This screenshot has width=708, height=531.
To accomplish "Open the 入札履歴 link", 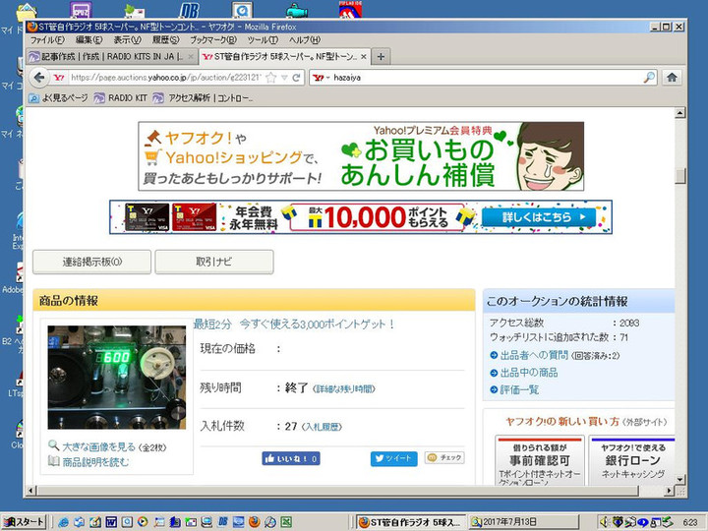I will coord(321,427).
